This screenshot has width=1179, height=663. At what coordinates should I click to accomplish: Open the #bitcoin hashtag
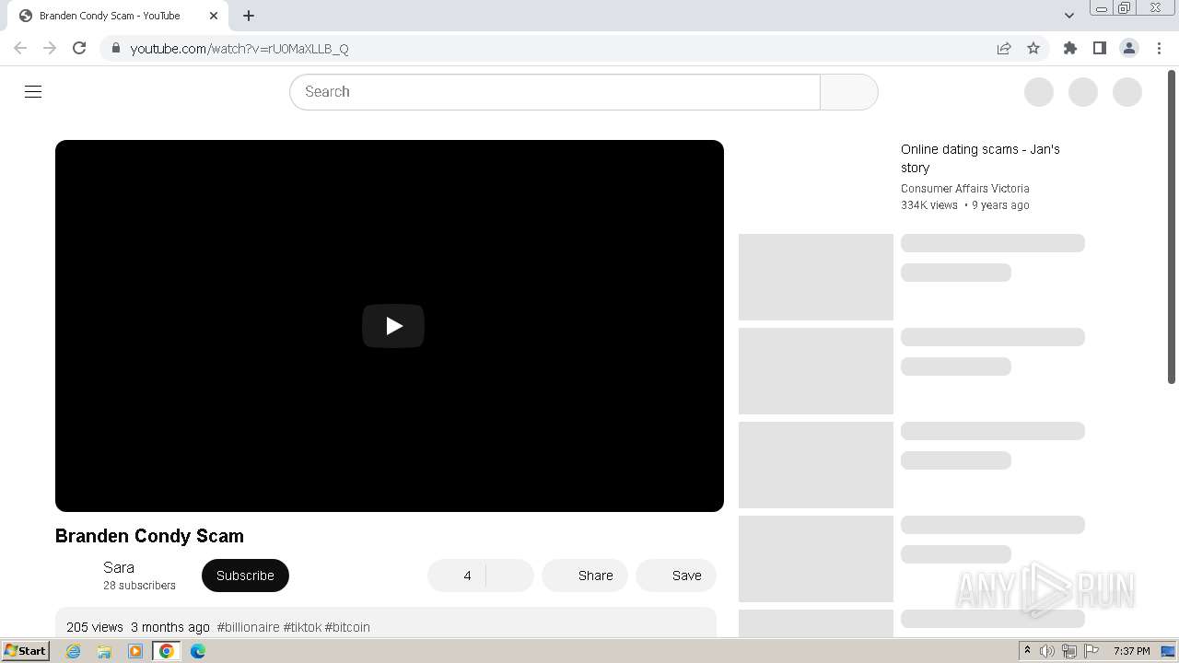tap(347, 627)
